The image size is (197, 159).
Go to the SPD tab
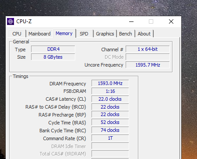(x=84, y=34)
